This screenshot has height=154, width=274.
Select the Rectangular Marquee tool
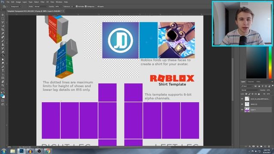(3, 18)
